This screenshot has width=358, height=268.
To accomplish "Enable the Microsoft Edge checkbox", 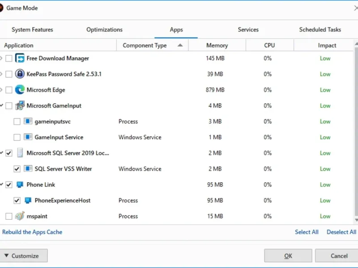I will (9, 90).
